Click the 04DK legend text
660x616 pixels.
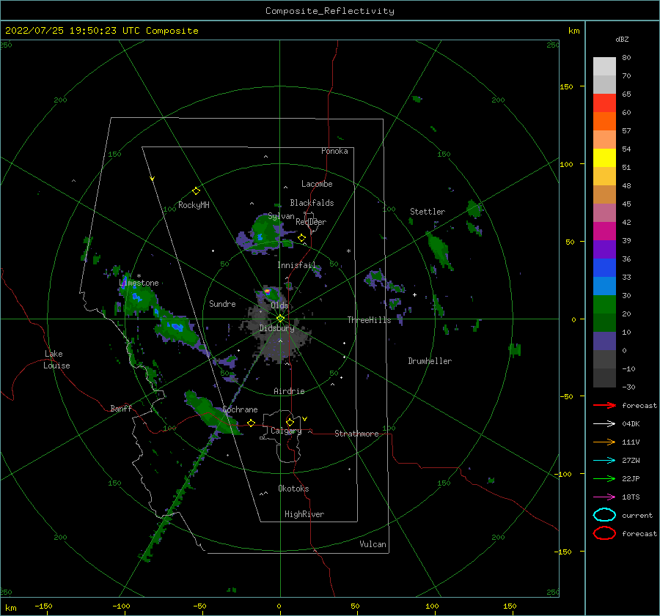pyautogui.click(x=631, y=424)
